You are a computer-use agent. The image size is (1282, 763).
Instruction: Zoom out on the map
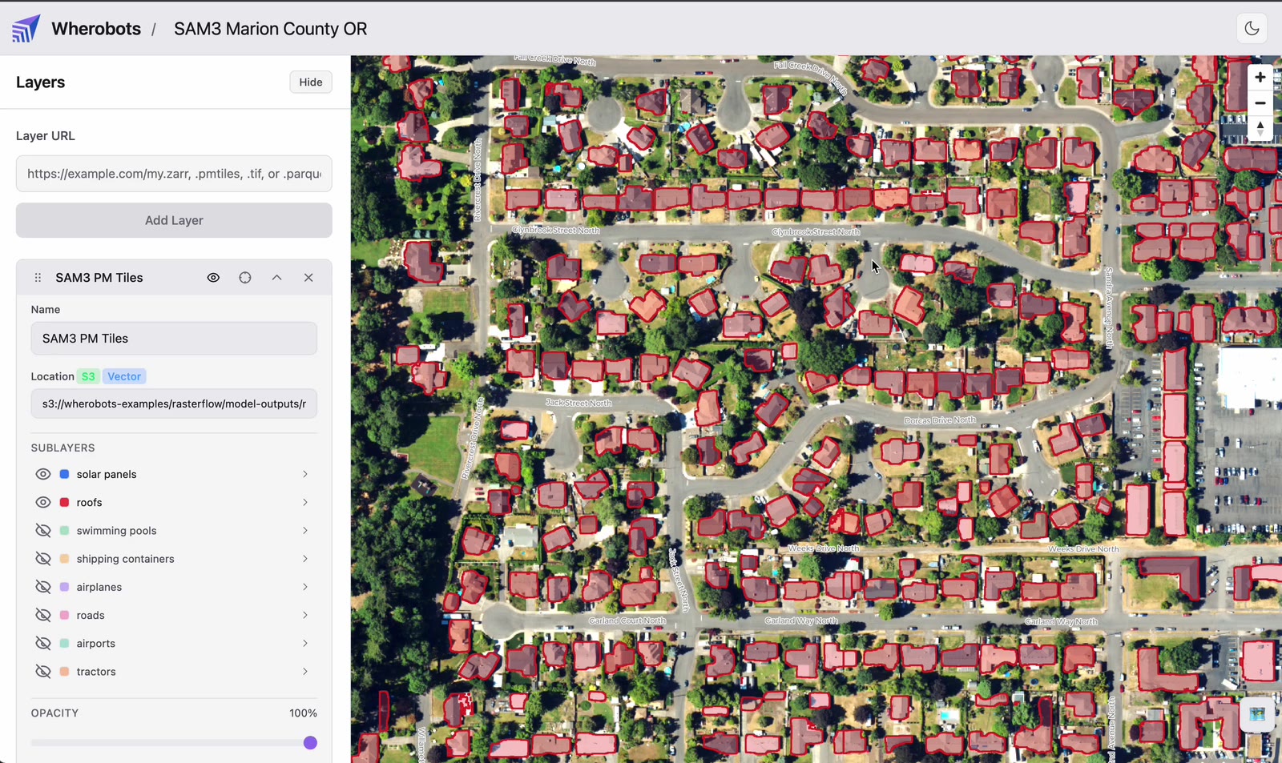click(1260, 103)
